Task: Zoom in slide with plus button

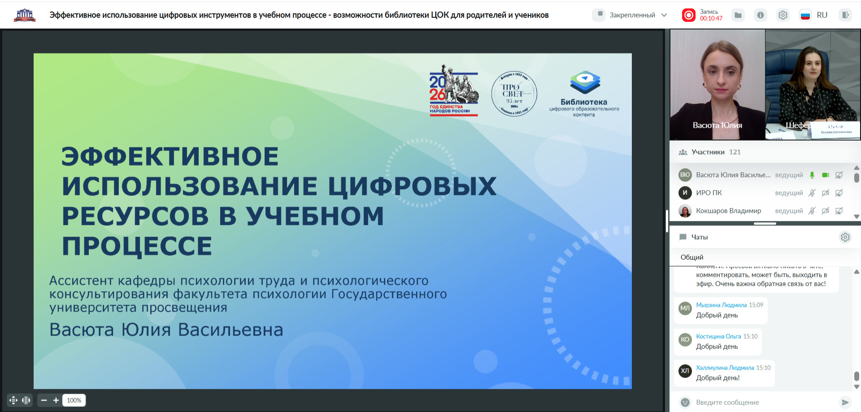Action: pos(56,400)
